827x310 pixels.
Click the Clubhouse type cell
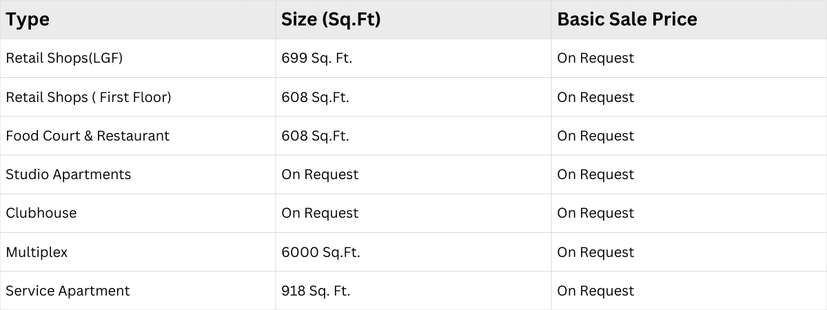[41, 213]
